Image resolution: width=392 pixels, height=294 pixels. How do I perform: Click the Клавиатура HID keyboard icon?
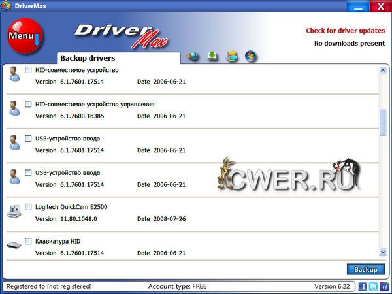tap(14, 245)
